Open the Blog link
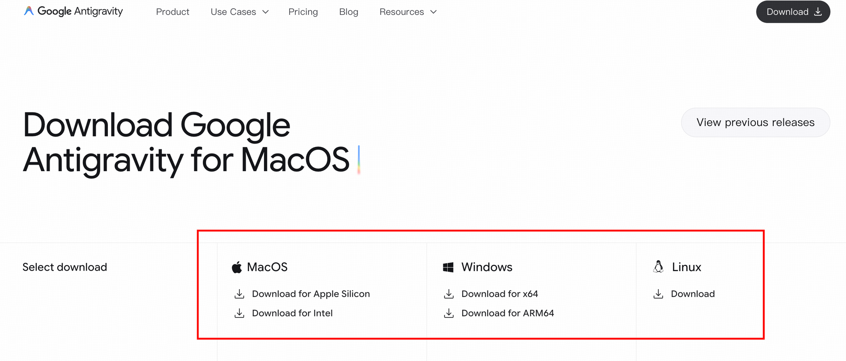 [x=349, y=12]
